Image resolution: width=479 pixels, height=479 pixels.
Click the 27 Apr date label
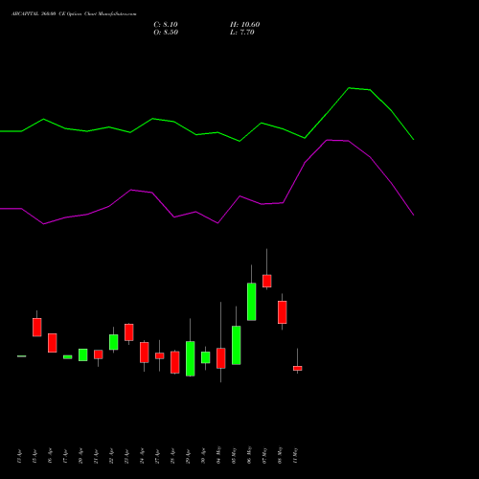157,456
